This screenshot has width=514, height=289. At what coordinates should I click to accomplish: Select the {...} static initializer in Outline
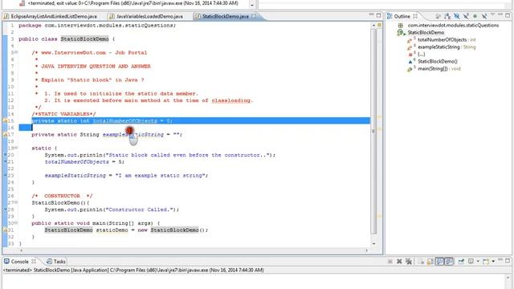click(x=421, y=54)
